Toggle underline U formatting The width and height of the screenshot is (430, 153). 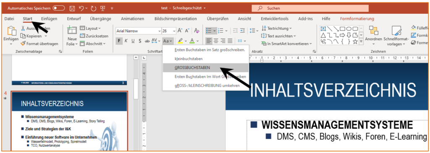pos(133,41)
